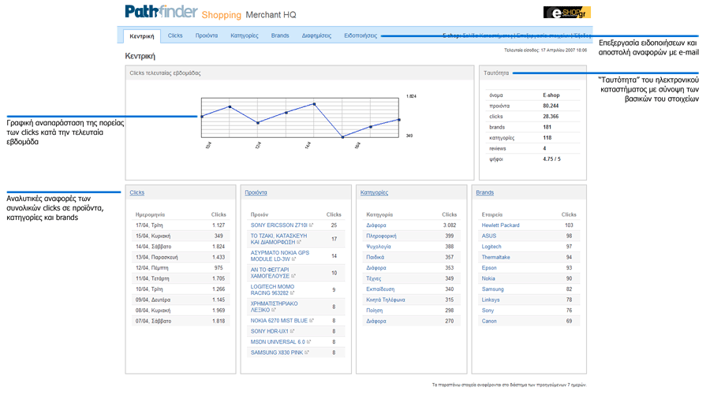Open NOKIA 6270 MIST BLUE product link
Image resolution: width=710 pixels, height=395 pixels.
pyautogui.click(x=279, y=320)
